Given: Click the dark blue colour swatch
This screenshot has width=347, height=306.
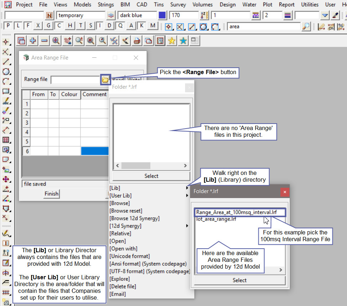Looking at the screenshot, I should 162,15.
